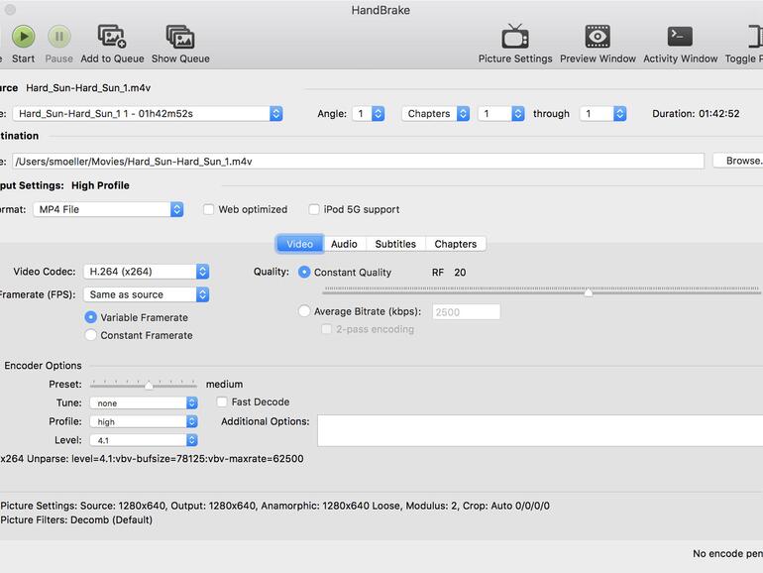Open Picture Settings from toolbar
The width and height of the screenshot is (763, 573).
tap(515, 37)
